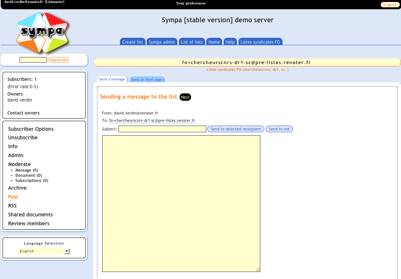Focus the search lists input field
Screen dimensions: 401x279
click(x=33, y=60)
